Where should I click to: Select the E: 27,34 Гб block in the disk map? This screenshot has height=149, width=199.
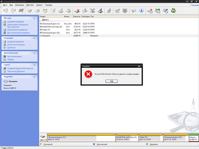click(x=127, y=138)
